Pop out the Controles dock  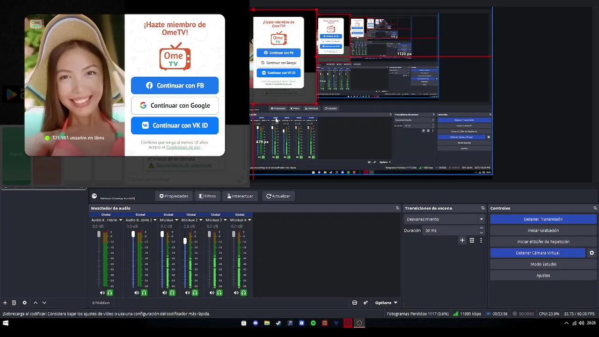[595, 208]
